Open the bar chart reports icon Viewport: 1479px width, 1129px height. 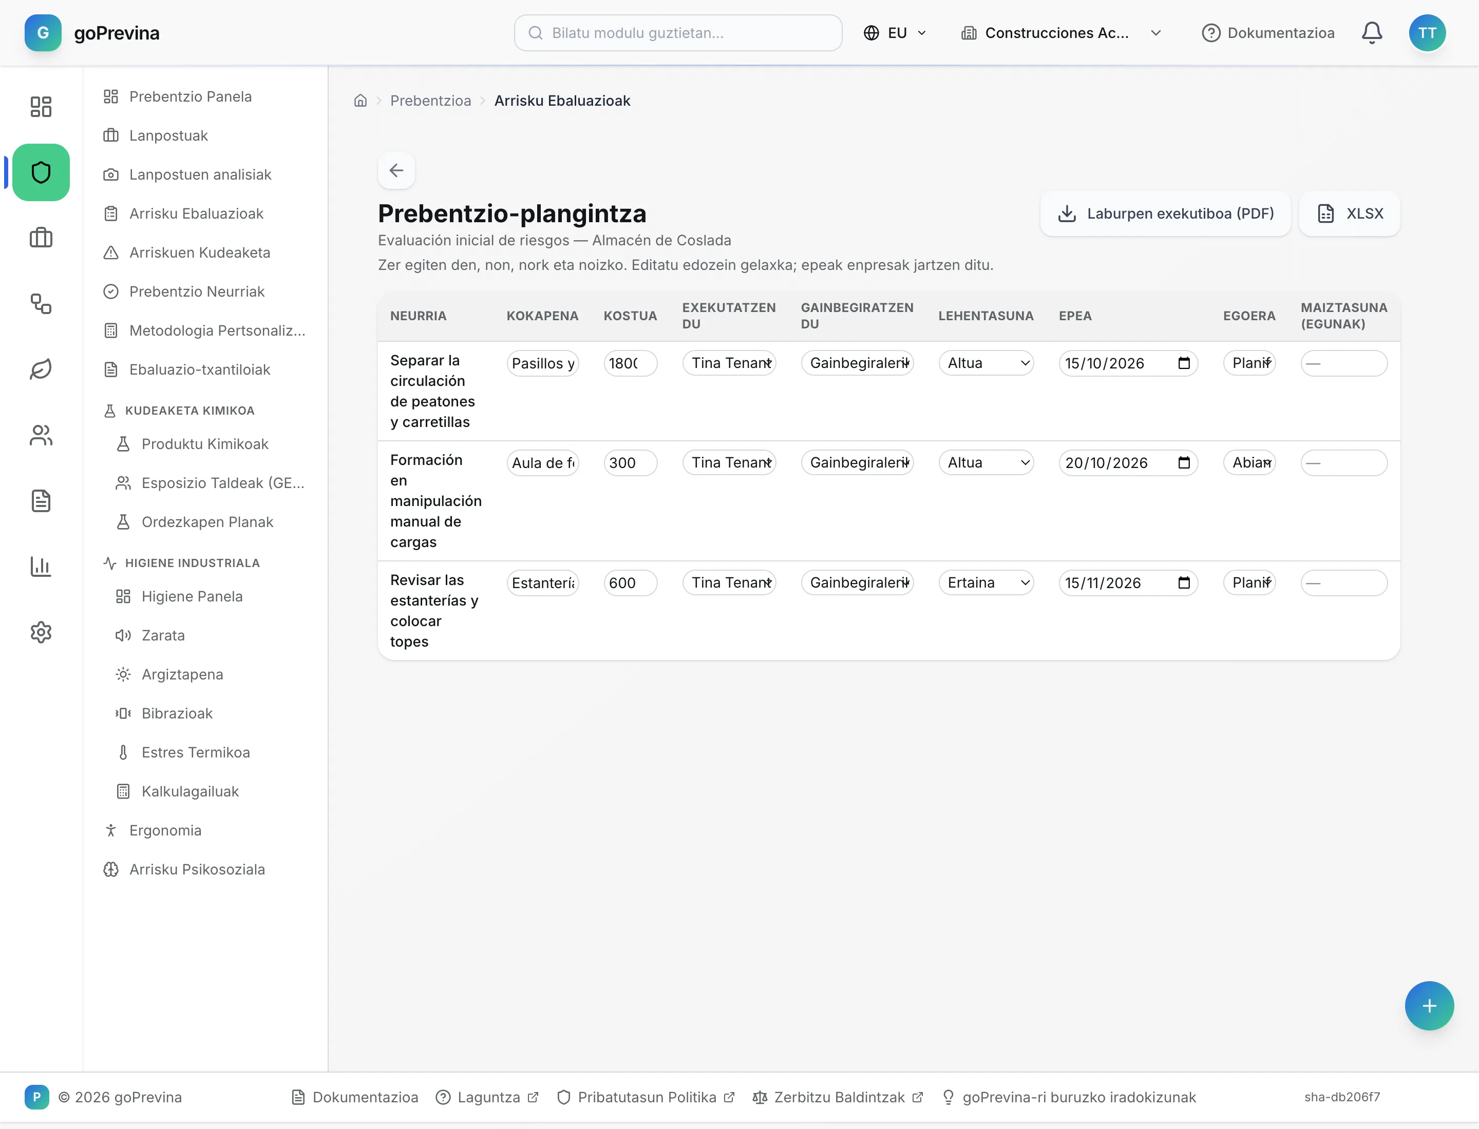41,567
